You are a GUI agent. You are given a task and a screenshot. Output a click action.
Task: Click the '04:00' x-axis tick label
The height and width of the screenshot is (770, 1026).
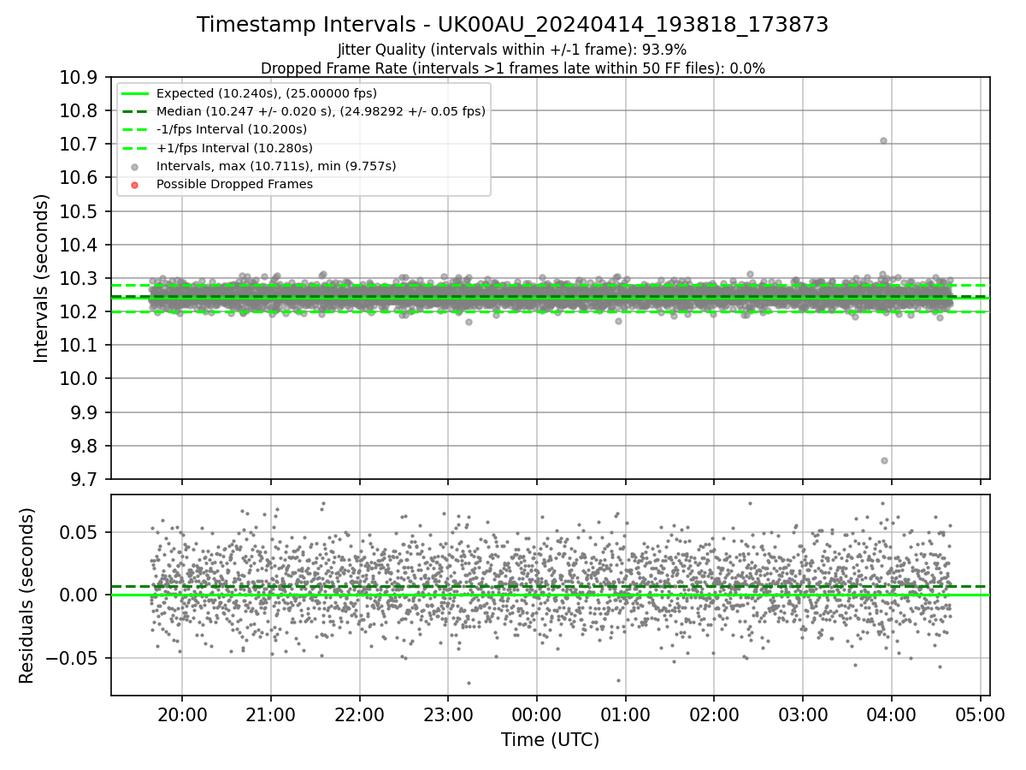point(892,714)
